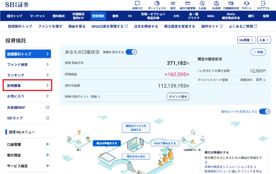
Task: Select 先物・オプション 商品先物 tab
Action: pos(153,16)
